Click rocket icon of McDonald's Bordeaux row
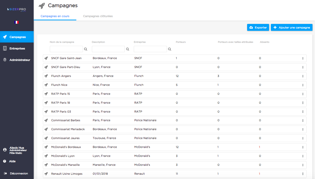Viewport: 315px width, 179px height. click(x=46, y=147)
